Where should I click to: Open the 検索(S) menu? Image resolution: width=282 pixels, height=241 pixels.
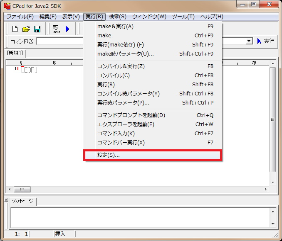click(x=118, y=17)
